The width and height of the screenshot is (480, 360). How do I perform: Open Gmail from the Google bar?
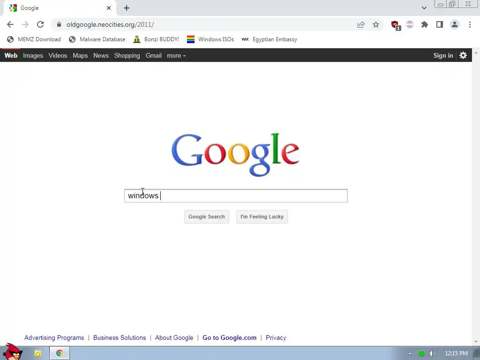click(x=153, y=55)
